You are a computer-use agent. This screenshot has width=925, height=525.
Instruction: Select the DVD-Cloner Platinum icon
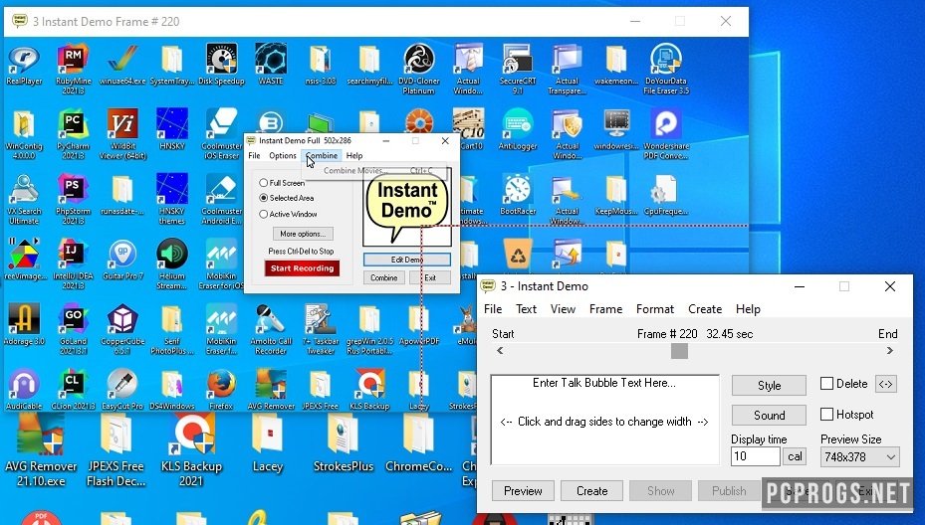pyautogui.click(x=419, y=69)
